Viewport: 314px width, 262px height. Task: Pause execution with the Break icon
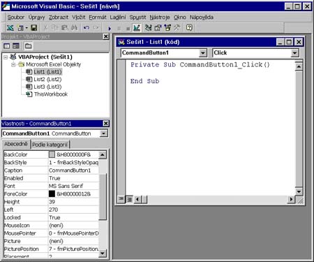click(x=119, y=29)
